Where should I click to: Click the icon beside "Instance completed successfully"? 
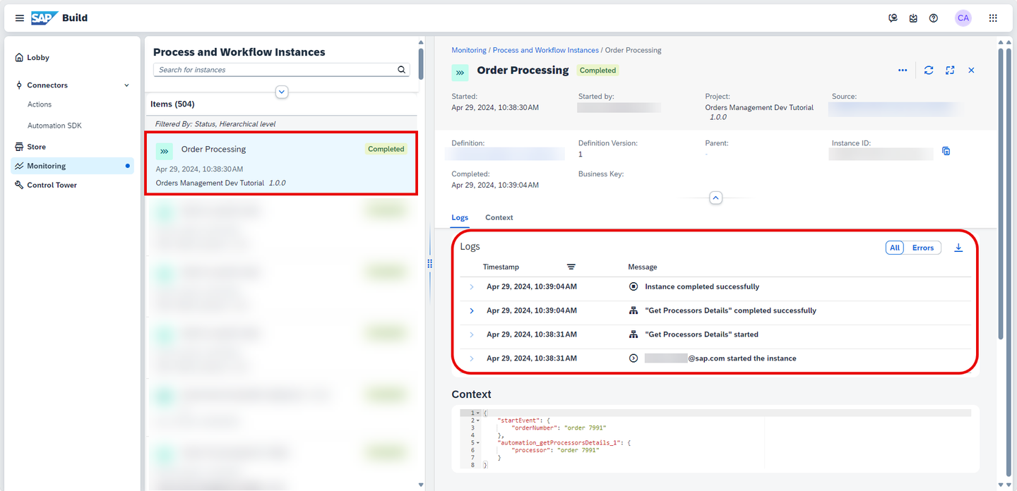pyautogui.click(x=634, y=286)
